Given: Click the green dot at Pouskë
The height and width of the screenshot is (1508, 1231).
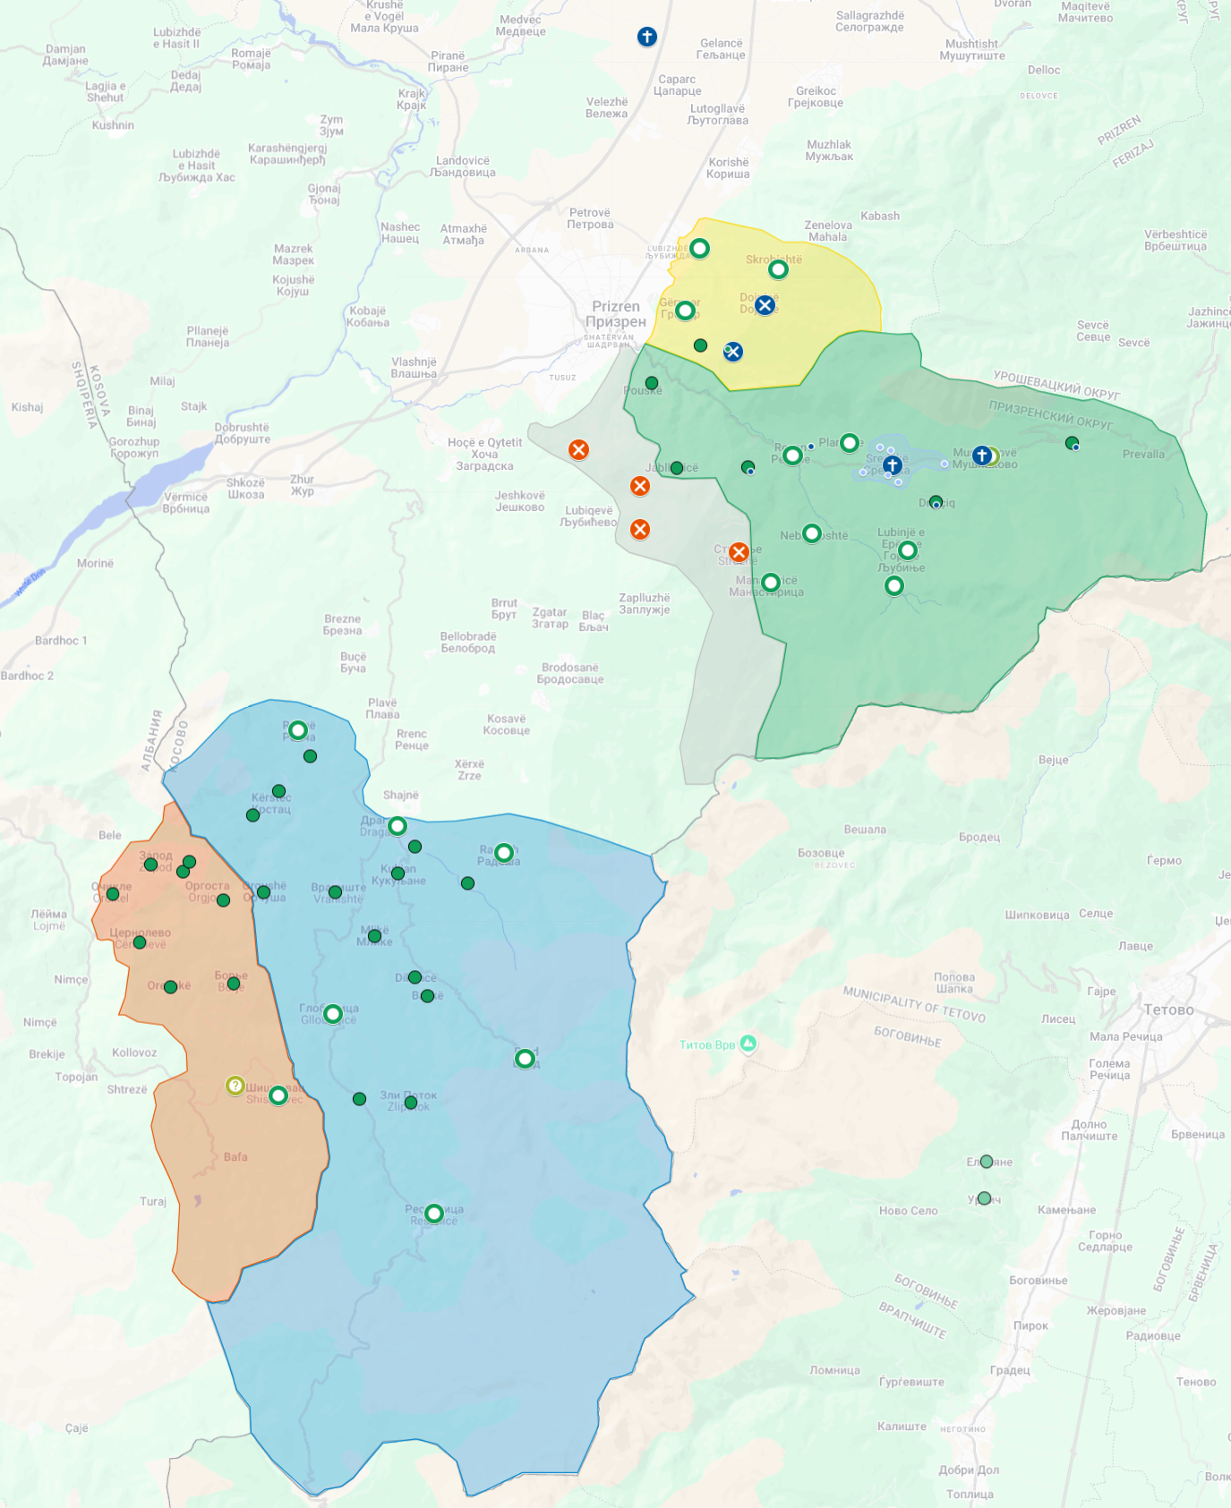Looking at the screenshot, I should point(652,383).
